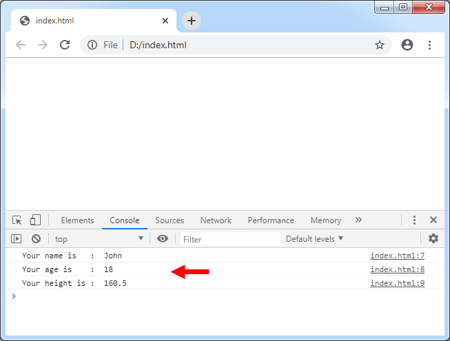Open the Chrome profile account icon
The width and height of the screenshot is (450, 341).
(x=407, y=45)
